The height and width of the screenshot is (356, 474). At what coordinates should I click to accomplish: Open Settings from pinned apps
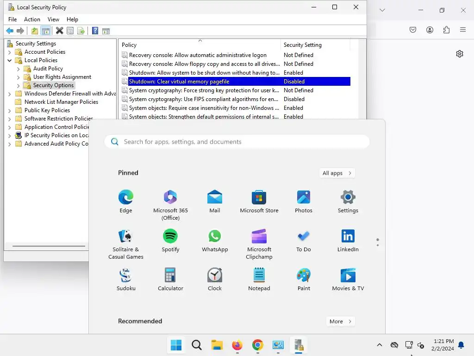point(348,201)
